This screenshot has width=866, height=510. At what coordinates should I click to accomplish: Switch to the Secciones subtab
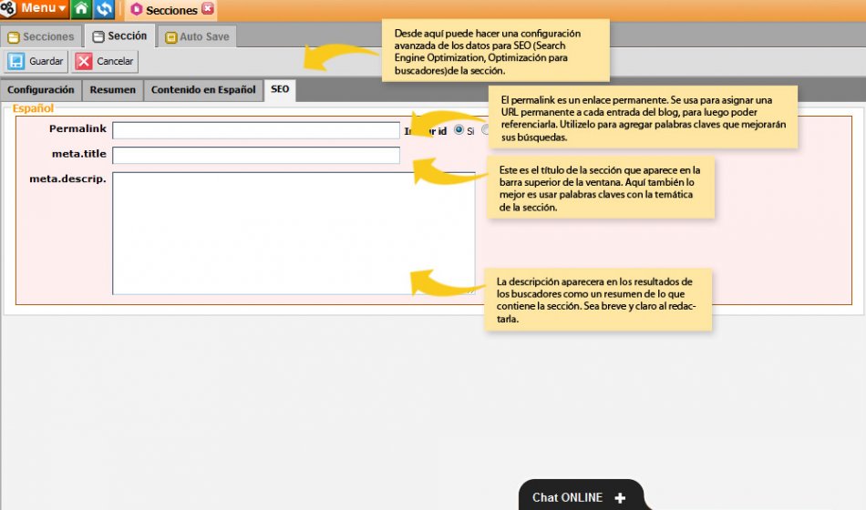click(x=41, y=36)
